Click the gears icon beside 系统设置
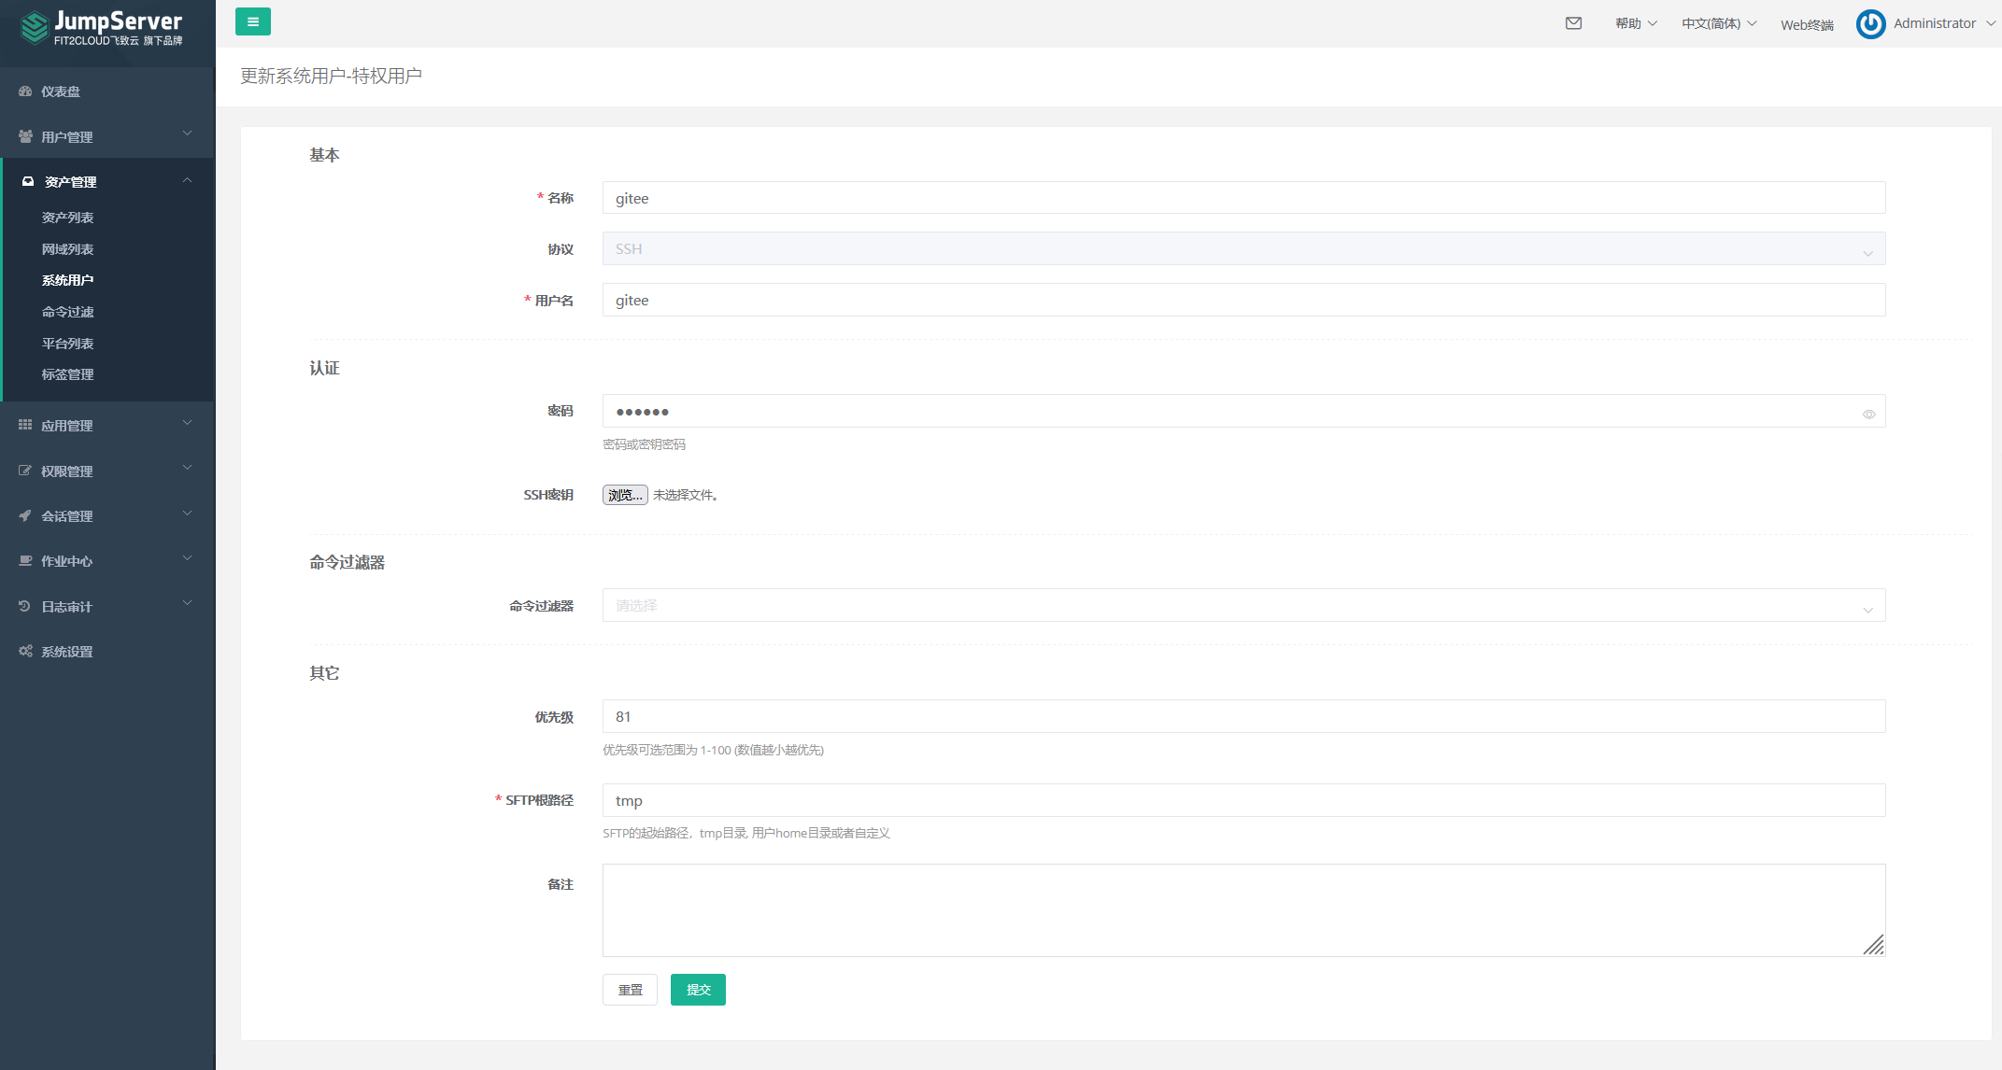 [25, 651]
